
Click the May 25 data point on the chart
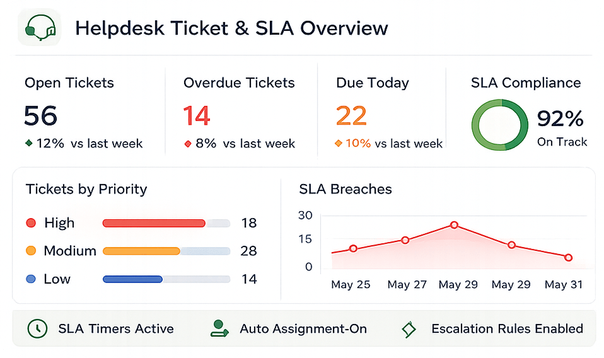(x=353, y=249)
